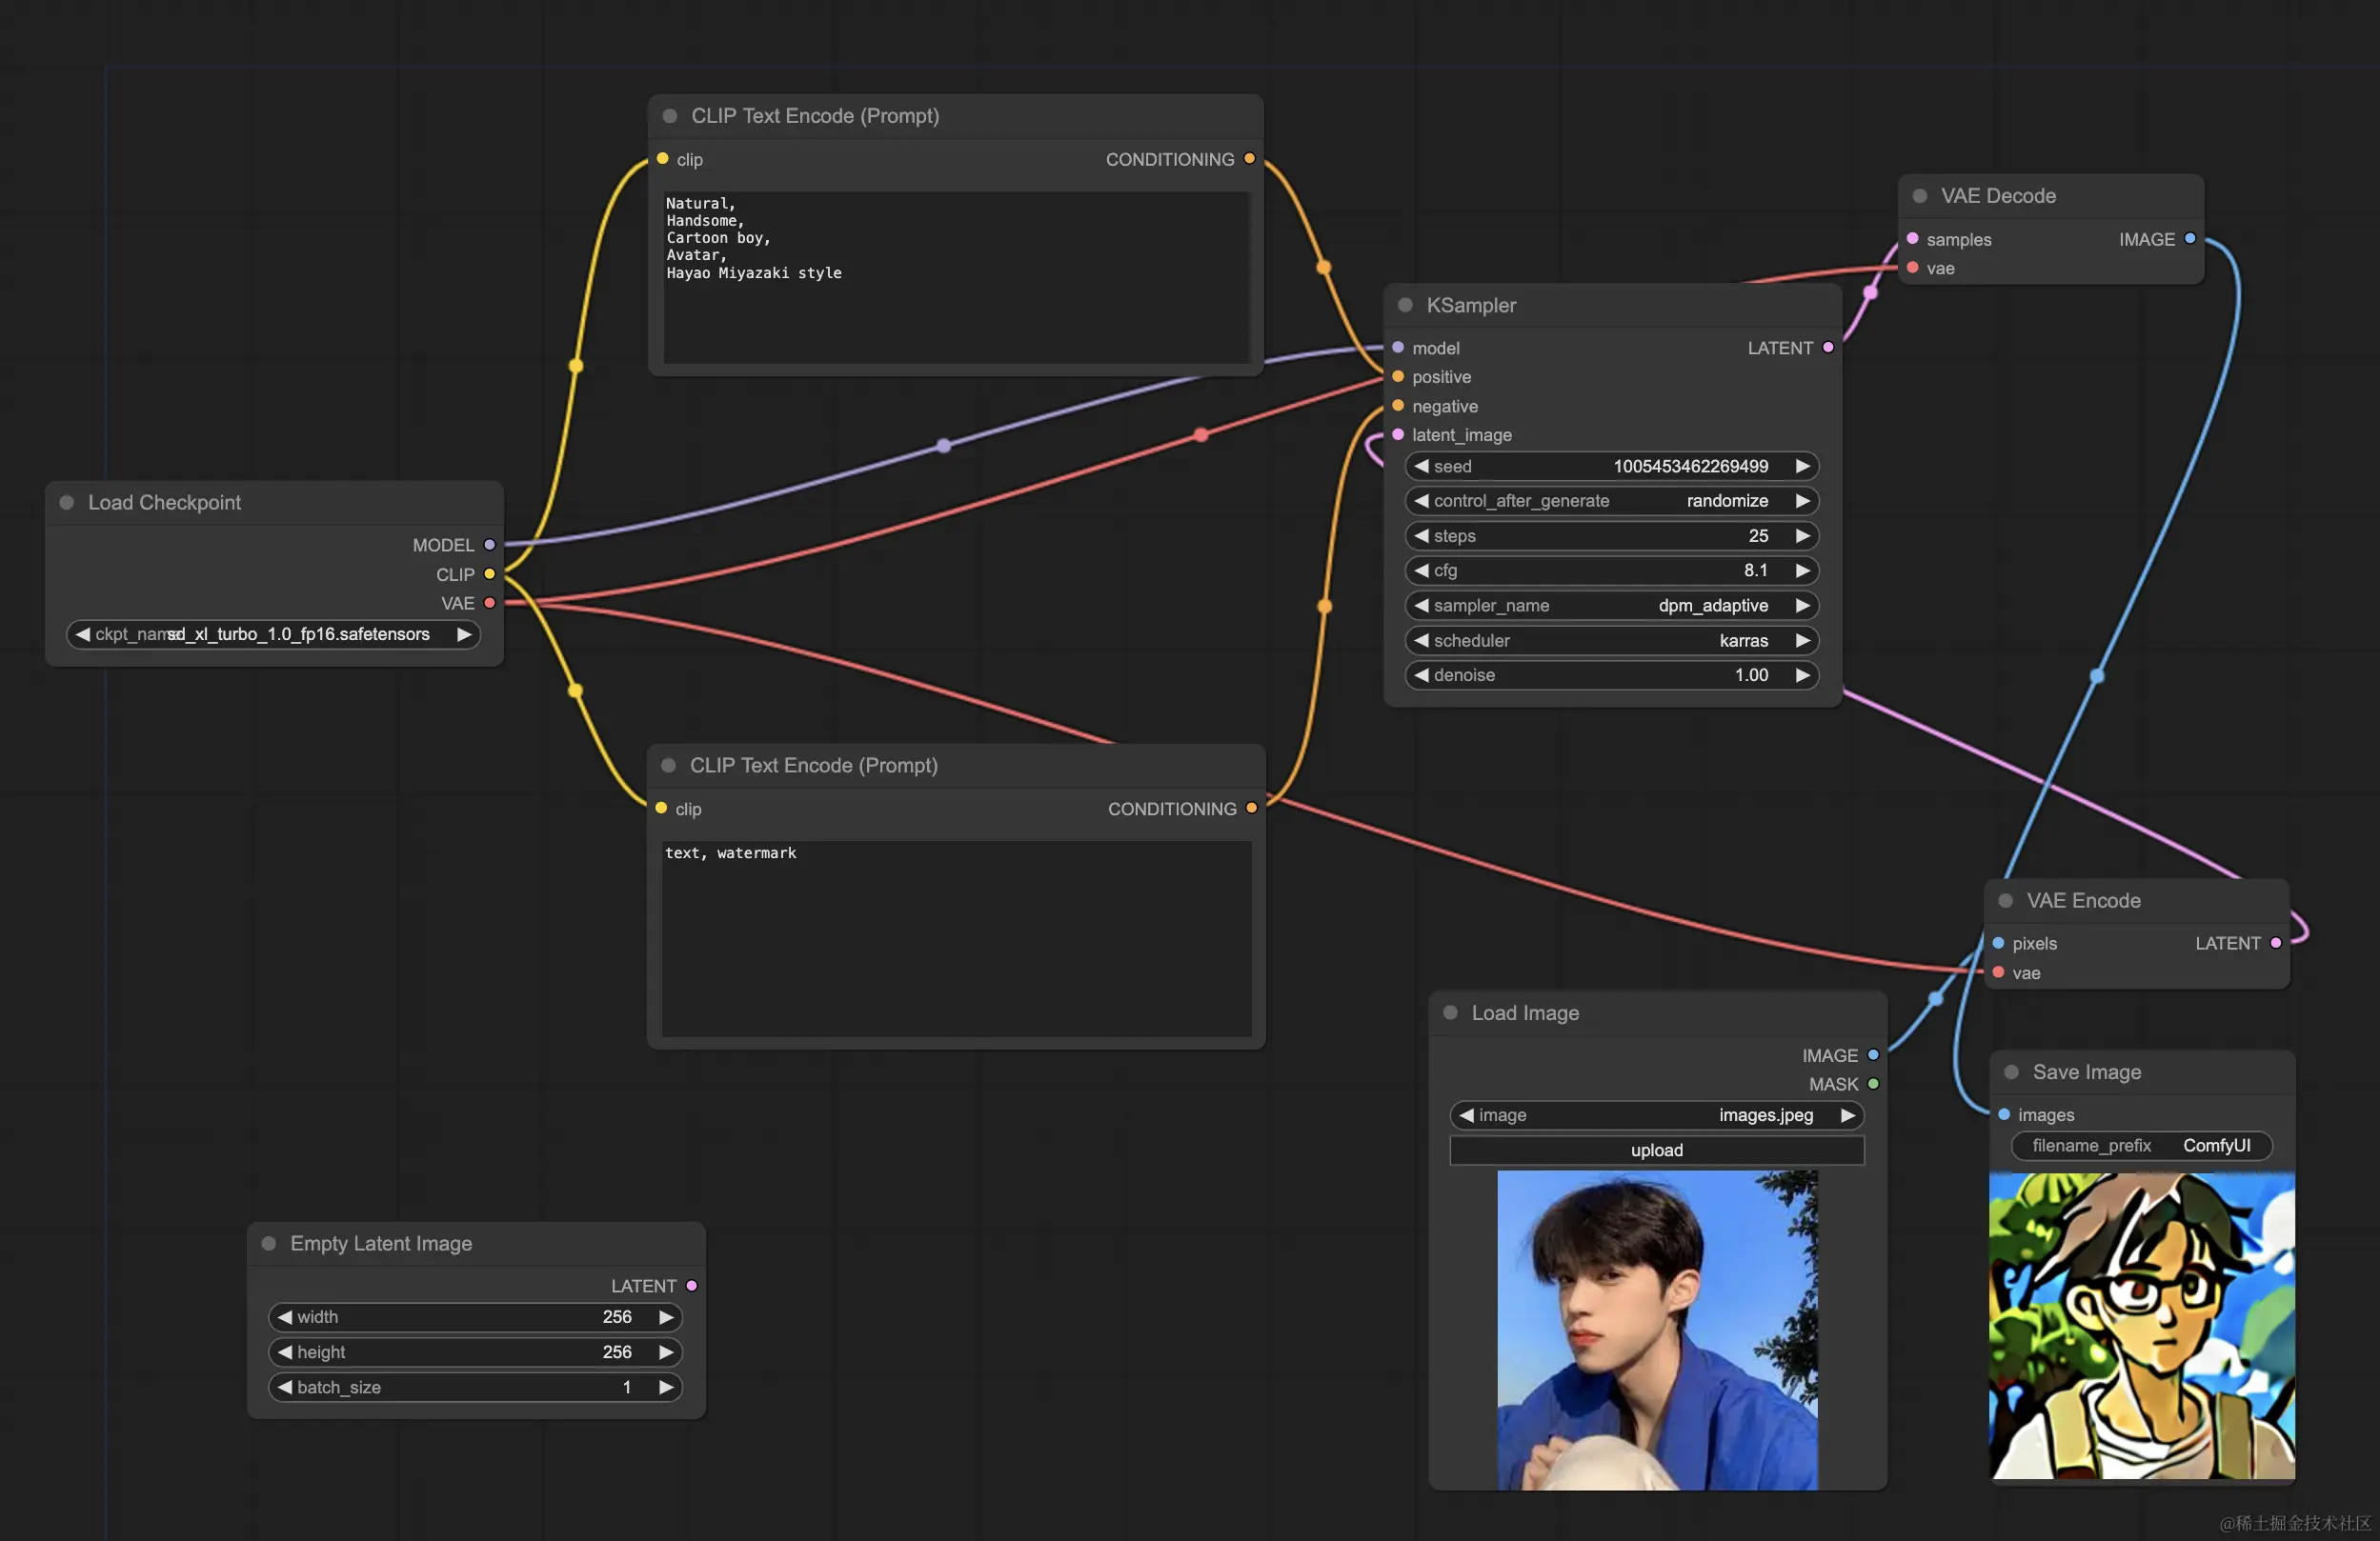Increase batch_size with the right arrow

666,1387
